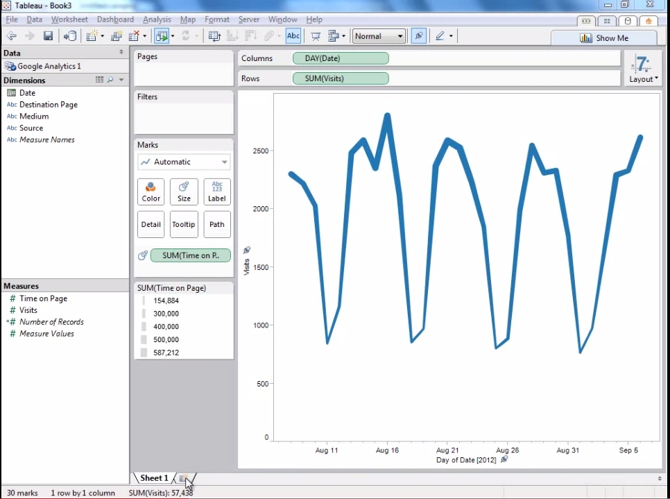
Task: Open the Show/Hide Cards dropdown arrow
Action: point(343,36)
